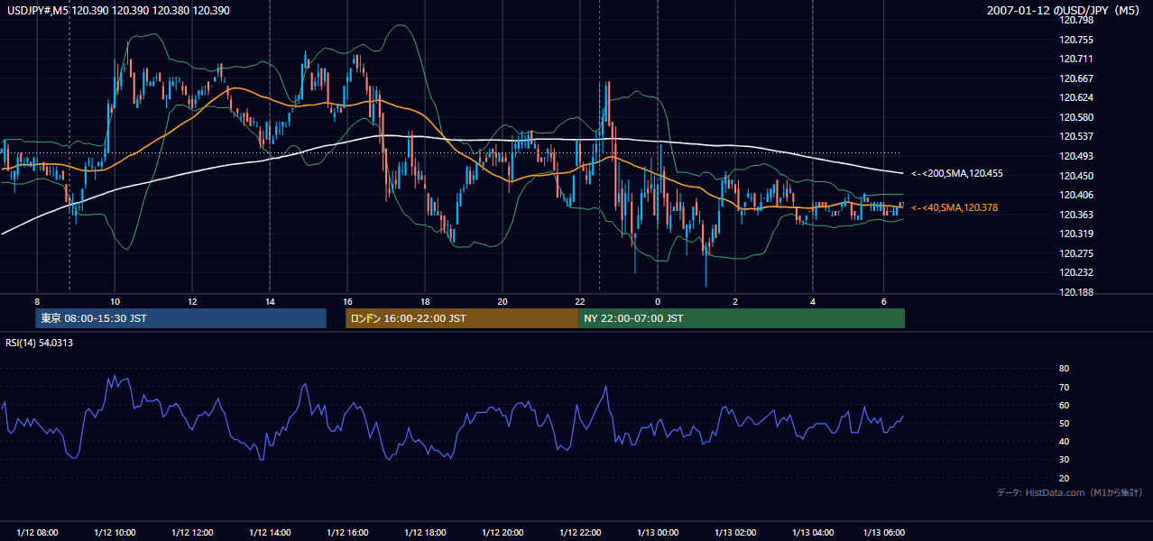Click the USDJPY#,M5 price header text

[x=118, y=10]
